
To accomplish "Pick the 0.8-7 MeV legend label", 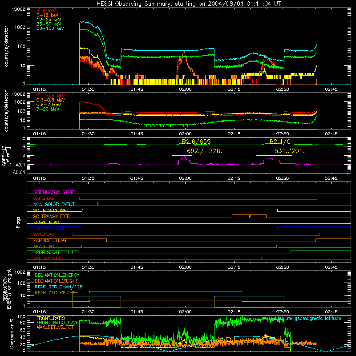I will tap(49, 105).
